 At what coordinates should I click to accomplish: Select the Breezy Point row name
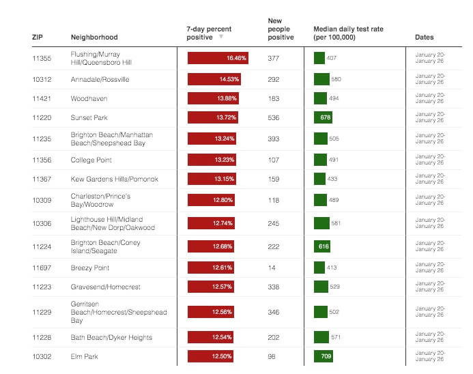point(90,268)
